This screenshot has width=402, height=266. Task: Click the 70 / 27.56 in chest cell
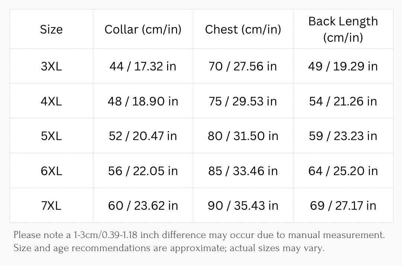(243, 66)
